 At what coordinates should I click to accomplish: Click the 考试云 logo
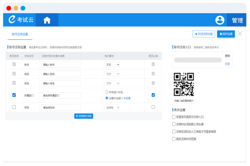point(21,20)
